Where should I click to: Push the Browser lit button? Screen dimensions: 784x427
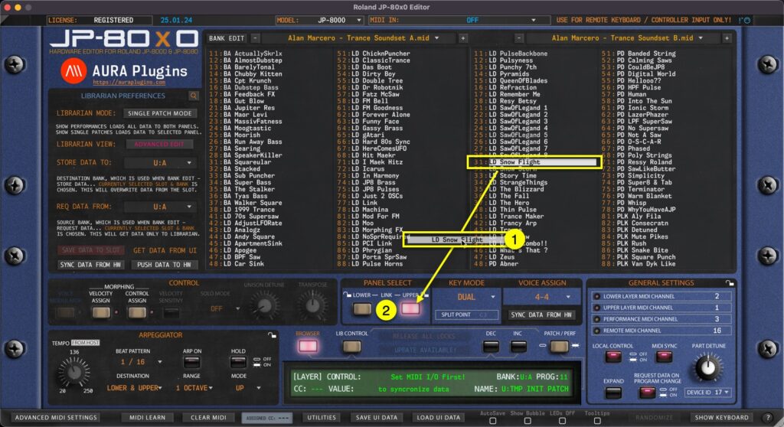coord(308,346)
